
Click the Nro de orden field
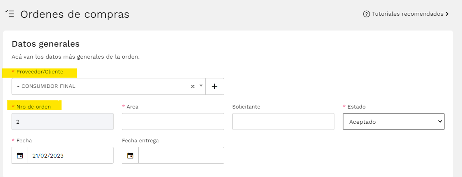[x=62, y=121]
